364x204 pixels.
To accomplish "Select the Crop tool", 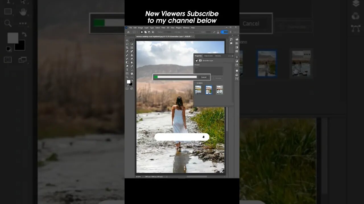I will pos(127,48).
